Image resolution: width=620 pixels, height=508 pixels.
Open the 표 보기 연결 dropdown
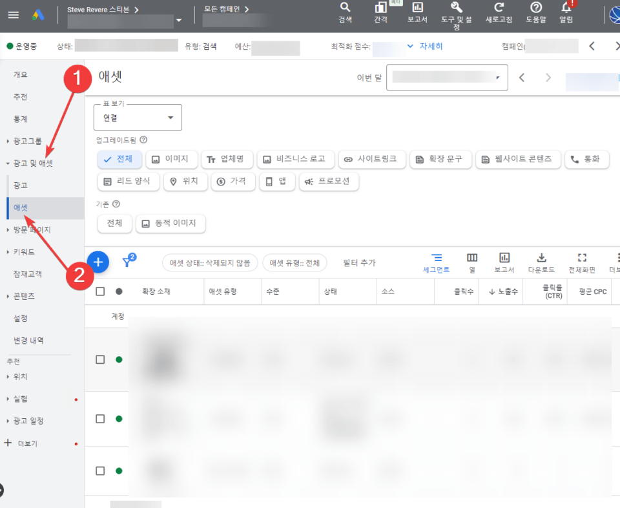point(138,118)
